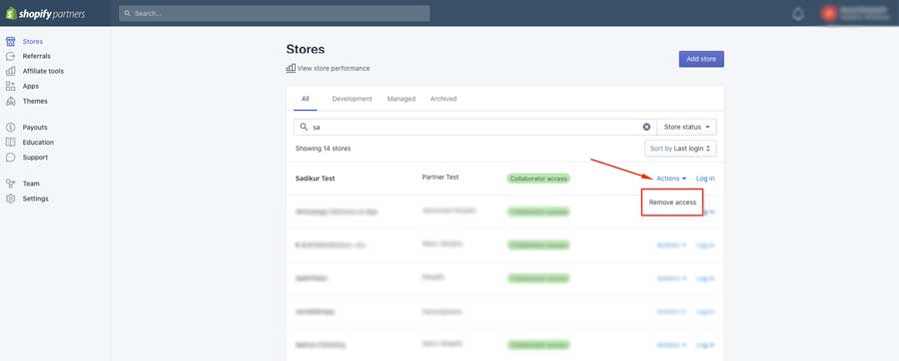
Task: Open the Sadikur Test store name
Action: click(x=315, y=179)
